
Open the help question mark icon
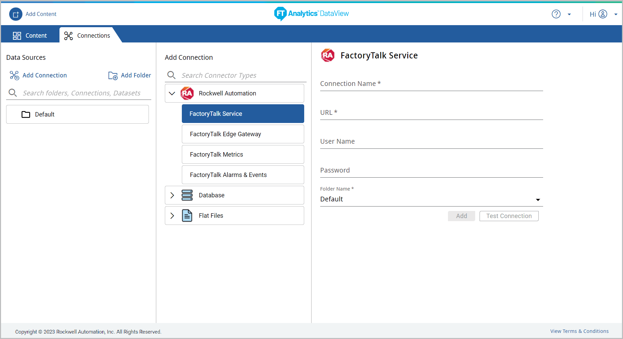556,14
